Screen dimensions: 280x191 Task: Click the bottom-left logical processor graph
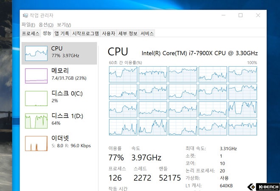tap(123, 127)
